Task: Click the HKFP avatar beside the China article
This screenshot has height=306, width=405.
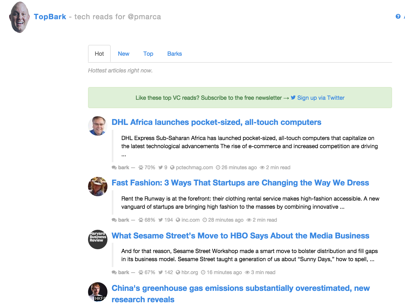Action: (98, 292)
